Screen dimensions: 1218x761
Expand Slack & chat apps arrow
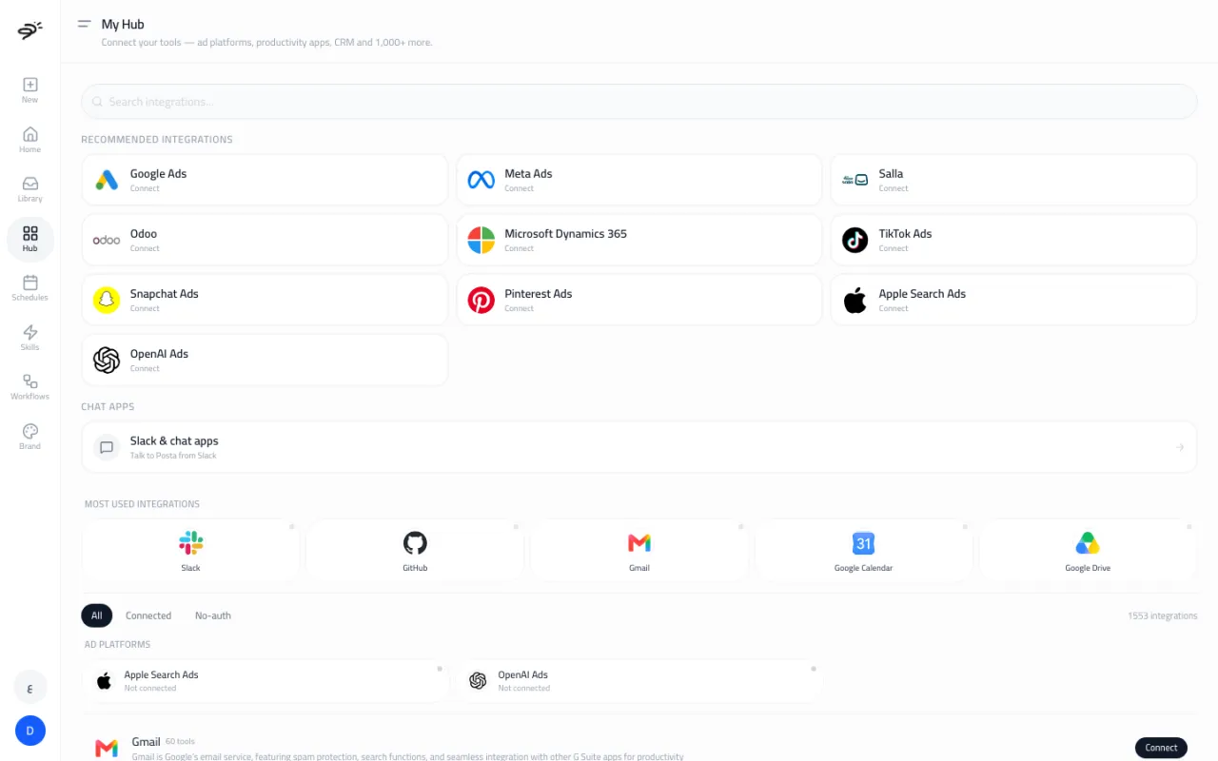tap(1180, 447)
